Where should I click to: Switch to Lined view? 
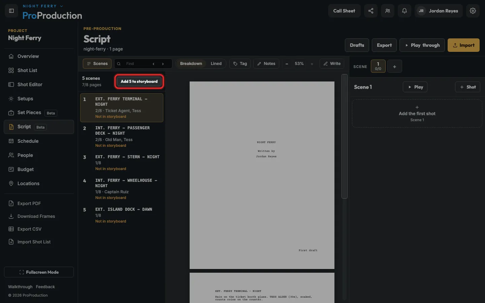tap(216, 64)
